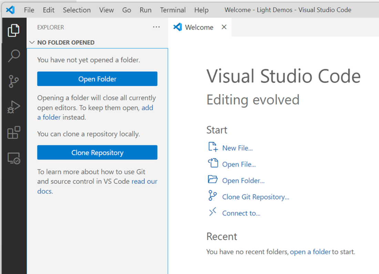Click the 'Recent' section heading
The width and height of the screenshot is (379, 274).
click(222, 236)
